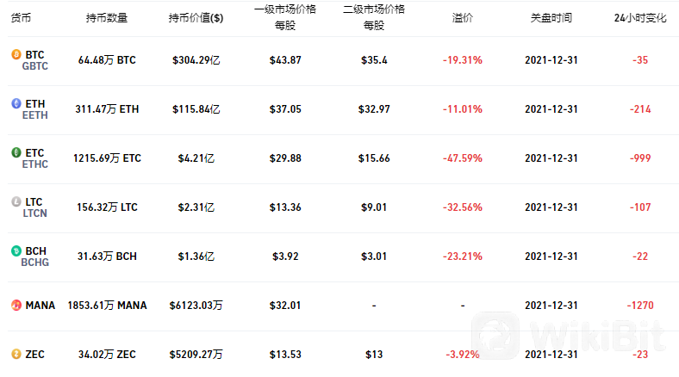
Task: Open the GBTC trust link
Action: point(35,66)
